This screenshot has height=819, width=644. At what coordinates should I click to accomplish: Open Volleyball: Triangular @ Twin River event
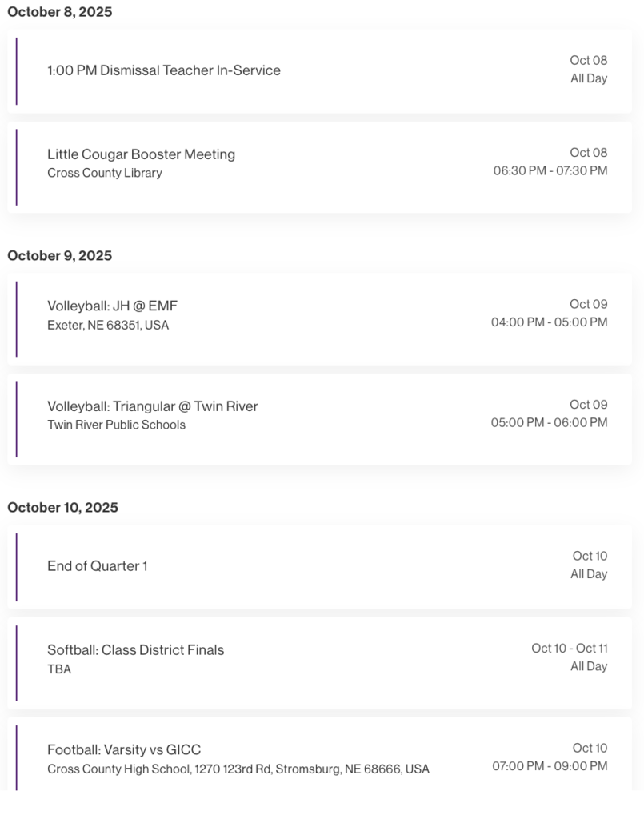(x=152, y=406)
